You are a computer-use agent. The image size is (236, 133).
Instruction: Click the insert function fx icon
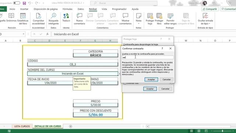click(48, 34)
